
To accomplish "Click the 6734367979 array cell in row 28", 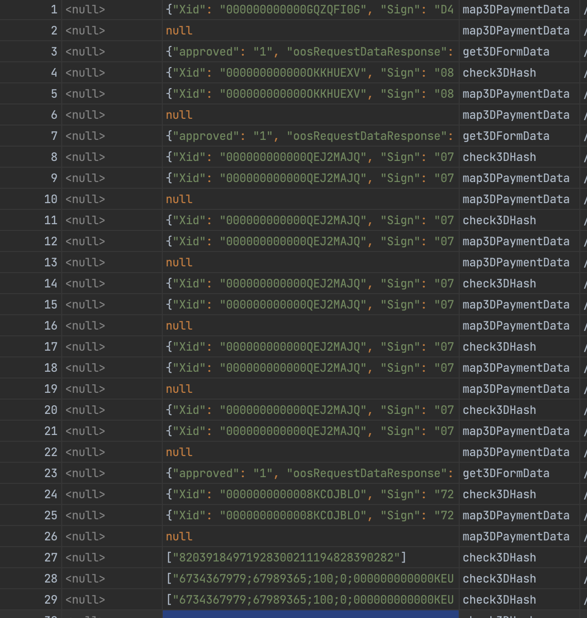I will 310,579.
